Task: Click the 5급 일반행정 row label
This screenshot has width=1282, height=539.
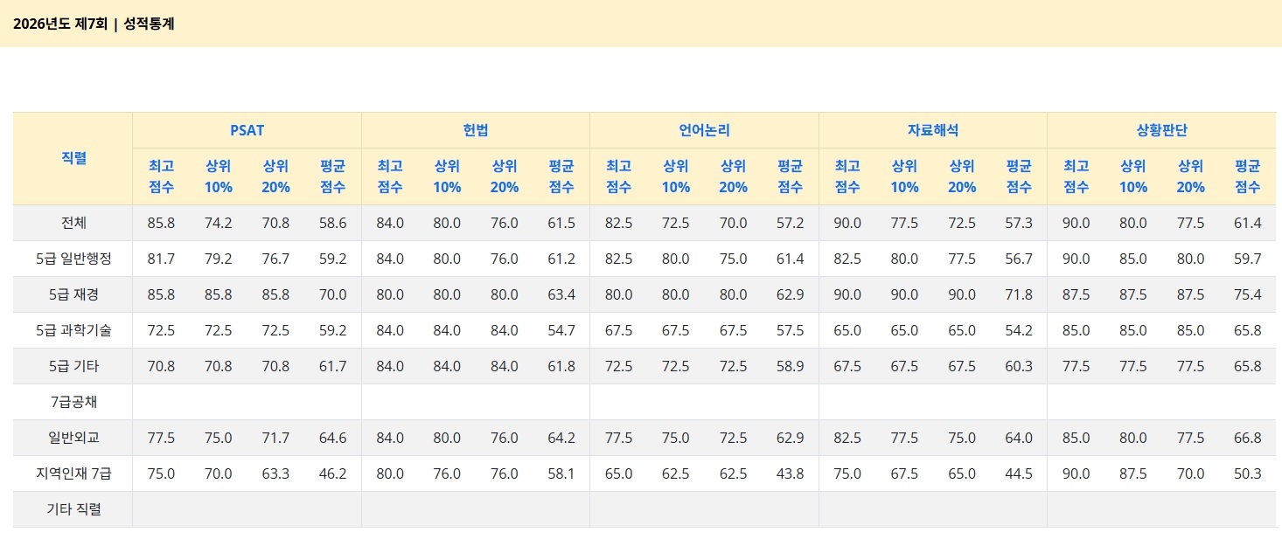Action: [73, 259]
